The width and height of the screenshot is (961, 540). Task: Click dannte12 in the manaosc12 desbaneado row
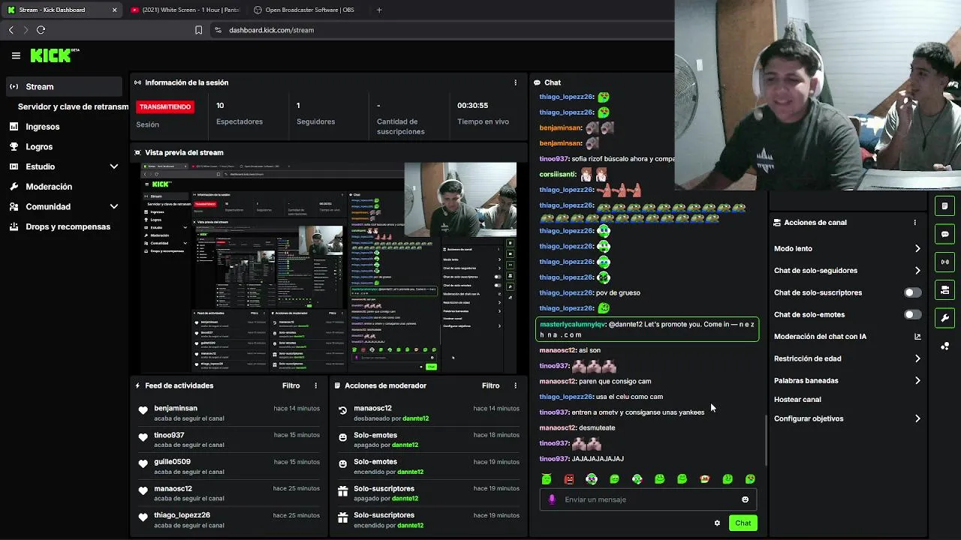click(x=415, y=418)
